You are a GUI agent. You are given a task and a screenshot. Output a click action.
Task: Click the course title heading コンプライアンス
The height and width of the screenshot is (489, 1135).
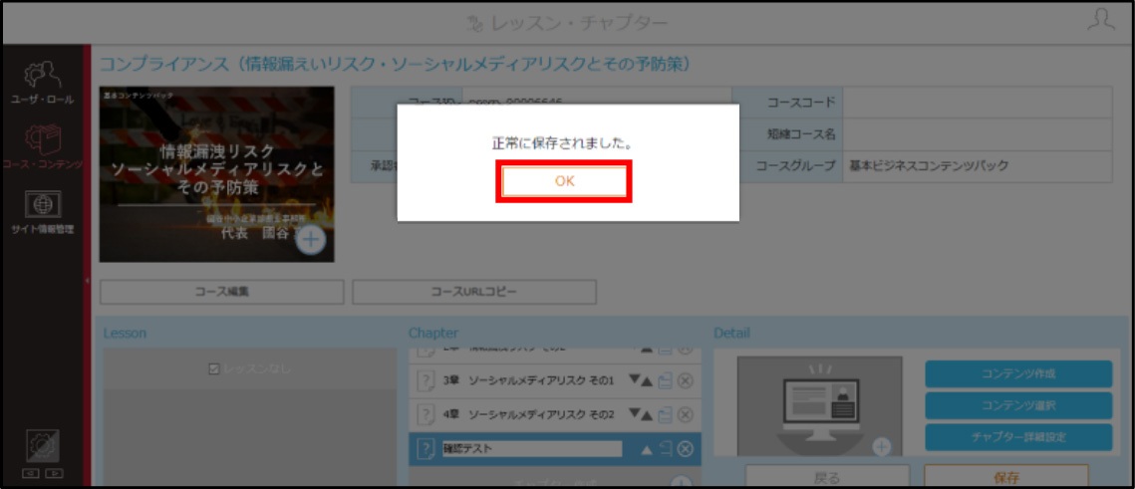tap(396, 65)
